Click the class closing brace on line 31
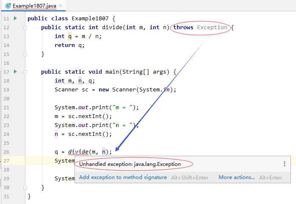Screen dimensions: 296x204 [x=29, y=196]
